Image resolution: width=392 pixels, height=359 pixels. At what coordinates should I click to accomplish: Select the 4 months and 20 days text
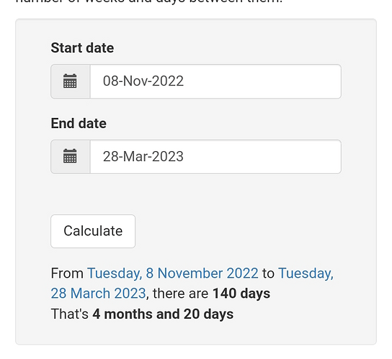(163, 314)
